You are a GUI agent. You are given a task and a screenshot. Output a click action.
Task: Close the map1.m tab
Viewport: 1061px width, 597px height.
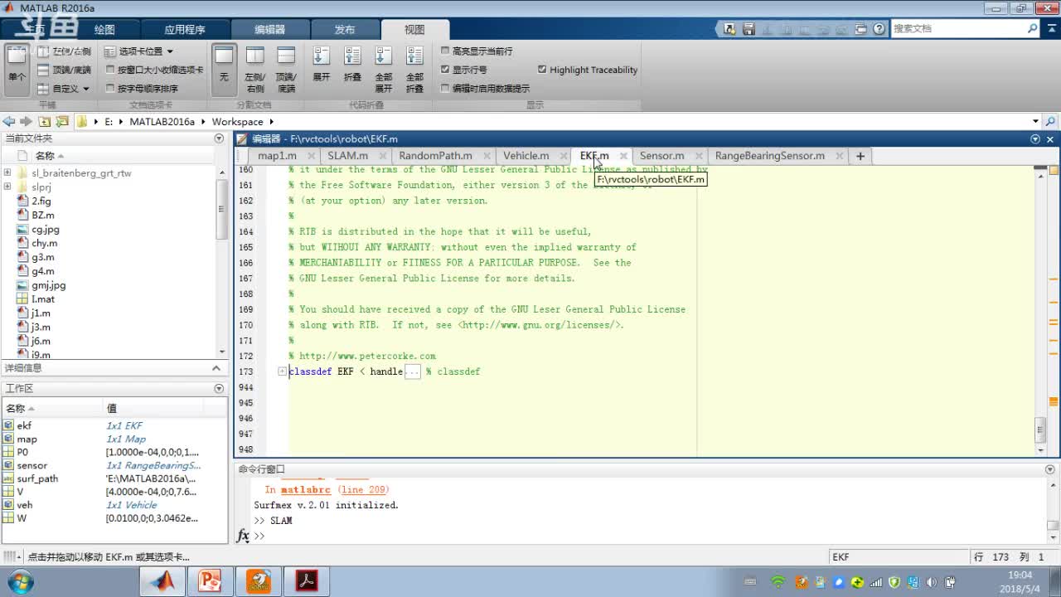tap(312, 156)
